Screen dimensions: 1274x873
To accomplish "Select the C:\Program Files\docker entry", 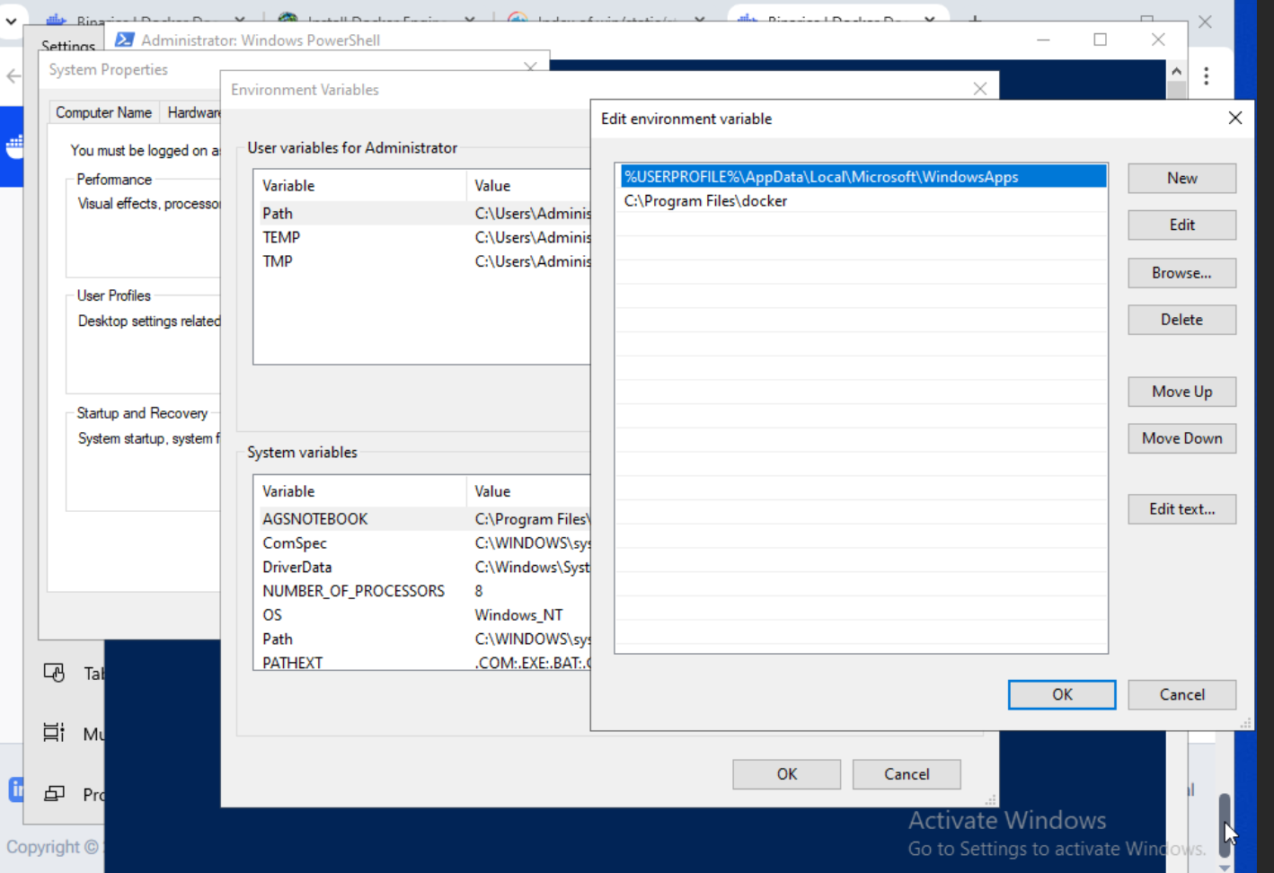I will pos(863,201).
